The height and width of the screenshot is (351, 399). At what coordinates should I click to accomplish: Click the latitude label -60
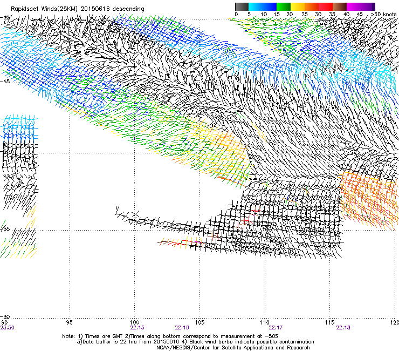pos(6,316)
